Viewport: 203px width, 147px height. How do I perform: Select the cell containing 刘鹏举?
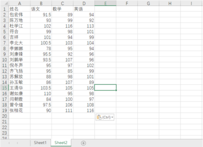[20, 60]
